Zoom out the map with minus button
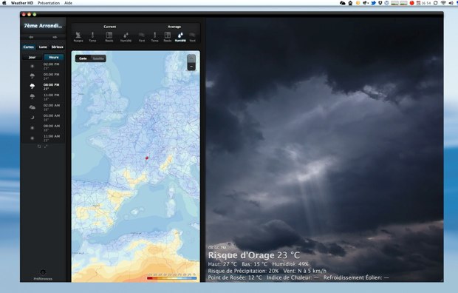The image size is (458, 293). click(x=191, y=67)
